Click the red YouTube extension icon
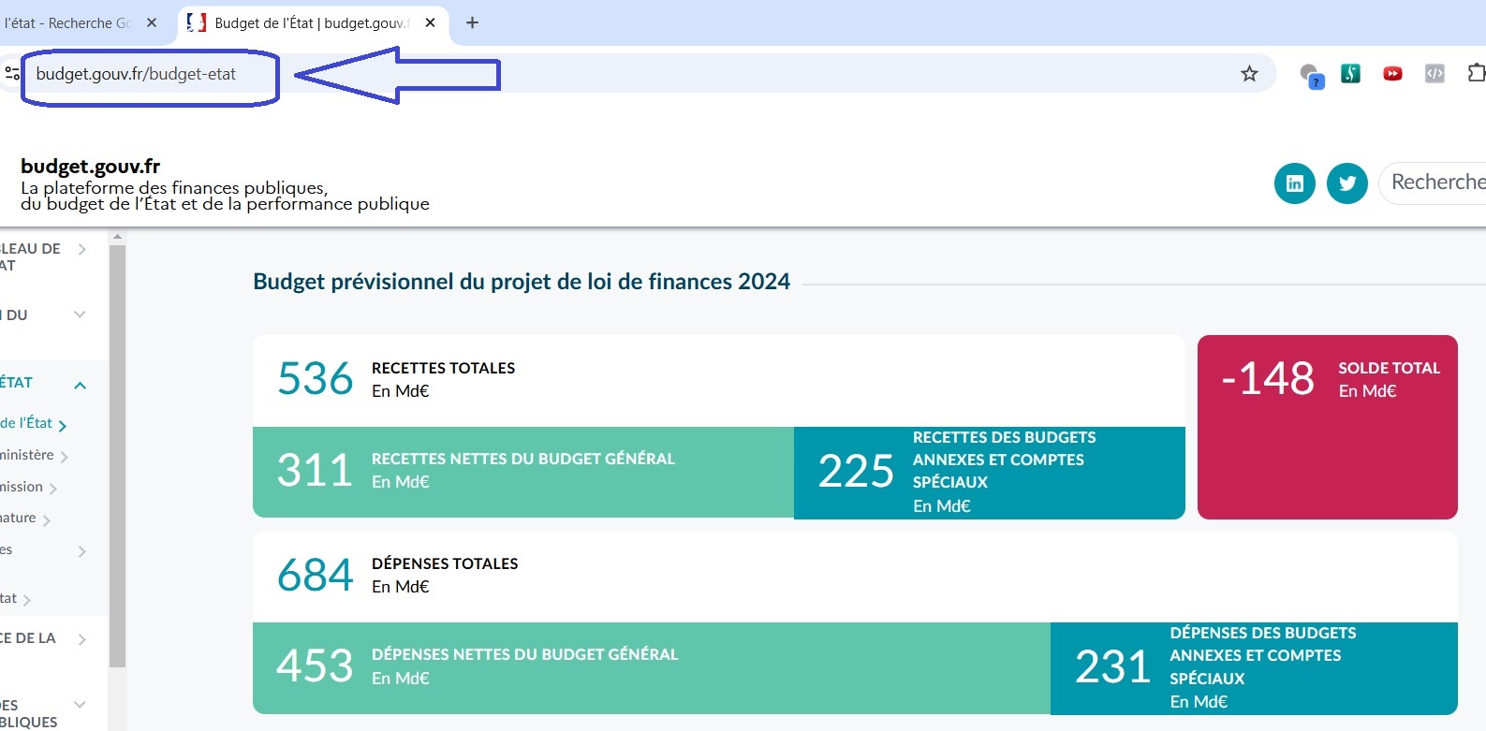 tap(1392, 73)
